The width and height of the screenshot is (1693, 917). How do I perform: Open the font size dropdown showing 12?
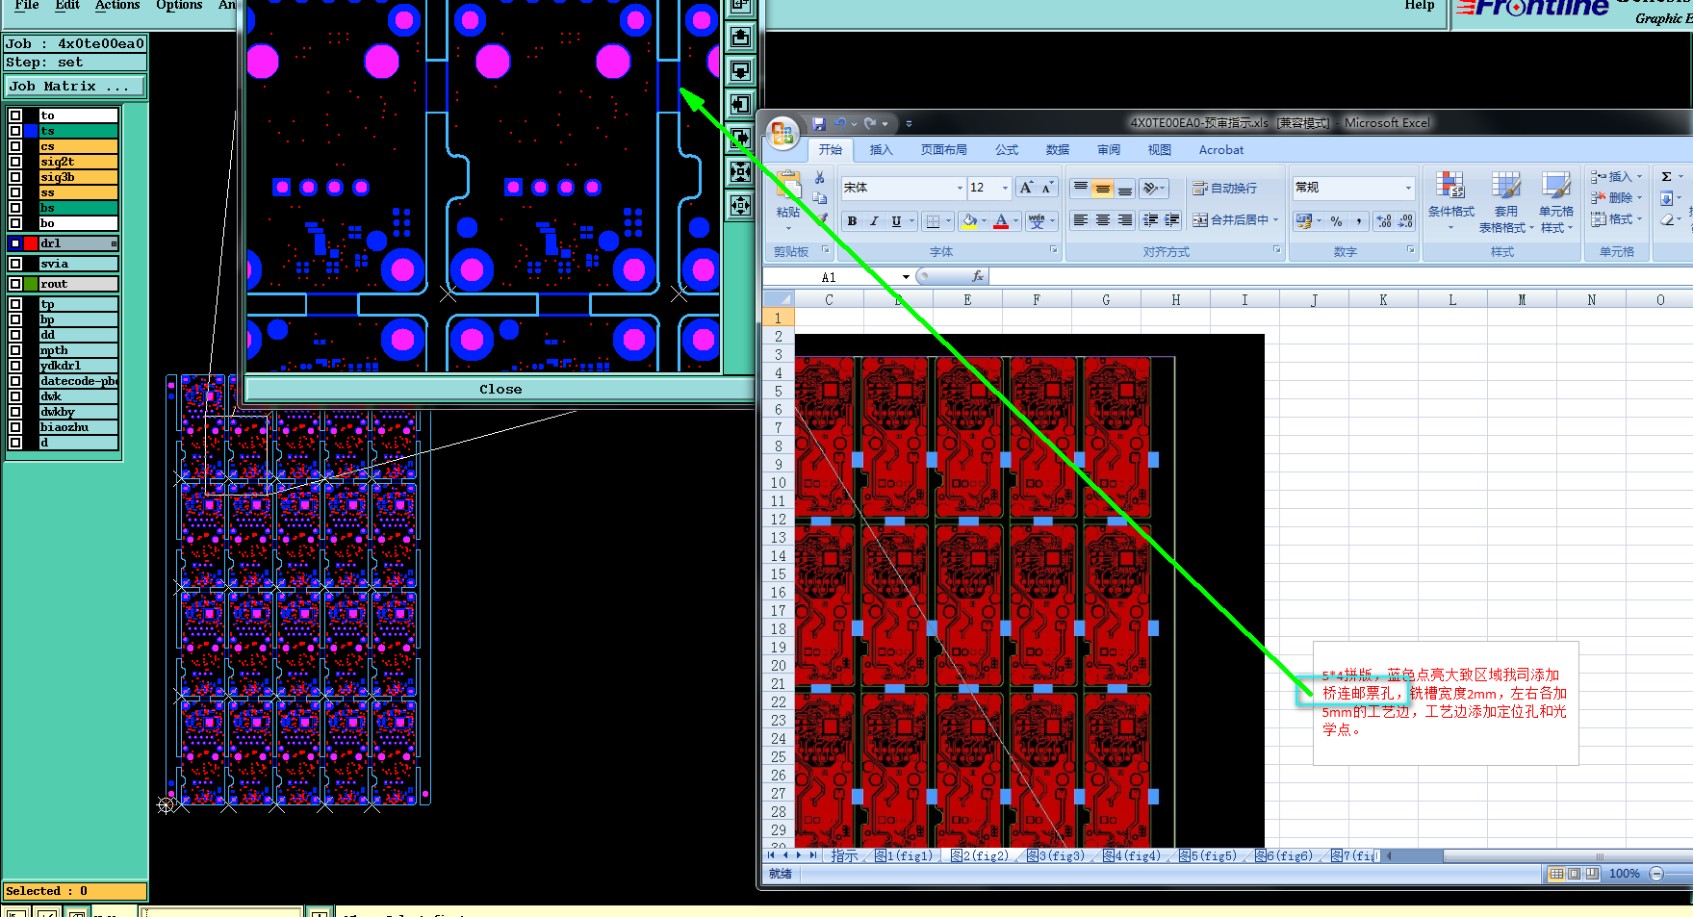click(1006, 188)
